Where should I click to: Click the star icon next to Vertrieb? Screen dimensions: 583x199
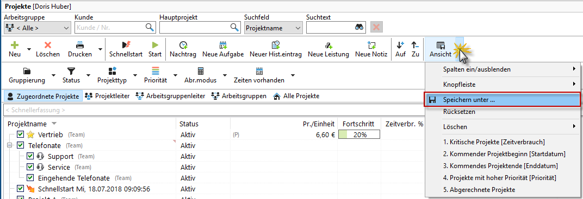pyautogui.click(x=31, y=134)
